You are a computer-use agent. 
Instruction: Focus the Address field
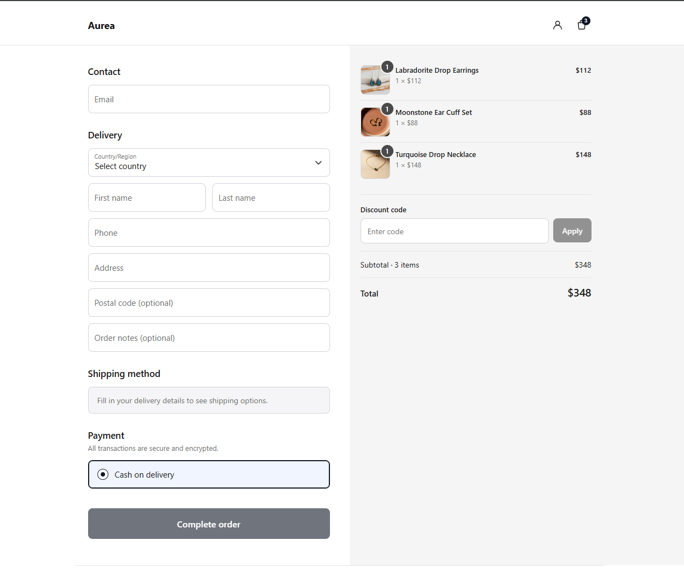[x=209, y=268]
